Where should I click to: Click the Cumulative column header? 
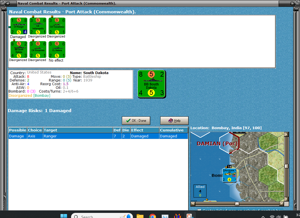[x=174, y=130]
